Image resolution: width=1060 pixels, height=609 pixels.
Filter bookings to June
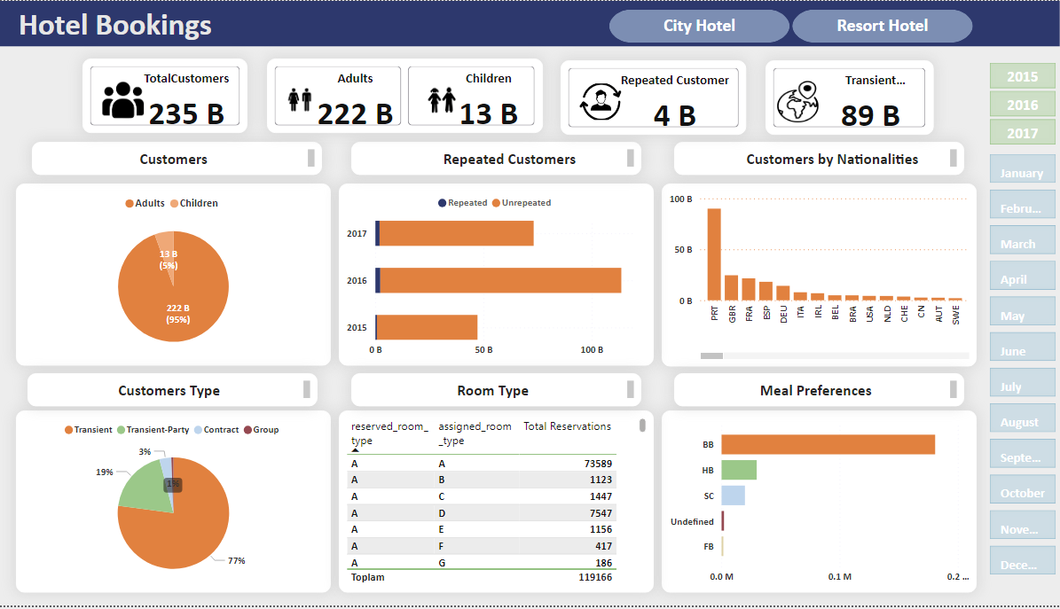point(1022,346)
